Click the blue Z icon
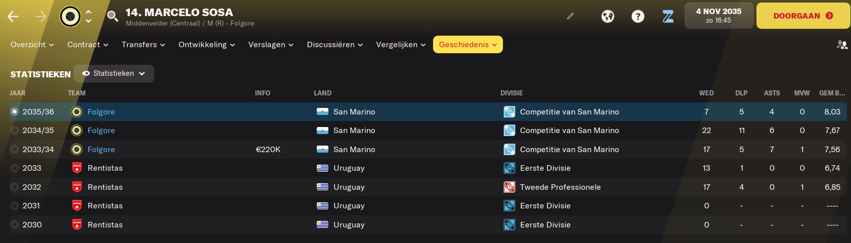 pyautogui.click(x=668, y=17)
